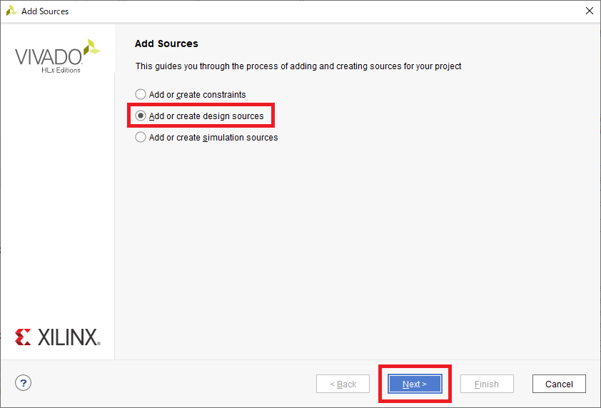Click the disabled Finish button
Image resolution: width=601 pixels, height=408 pixels.
pyautogui.click(x=487, y=384)
